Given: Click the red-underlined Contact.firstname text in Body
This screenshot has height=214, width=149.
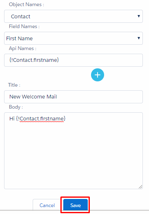Looking at the screenshot, I should [42, 119].
